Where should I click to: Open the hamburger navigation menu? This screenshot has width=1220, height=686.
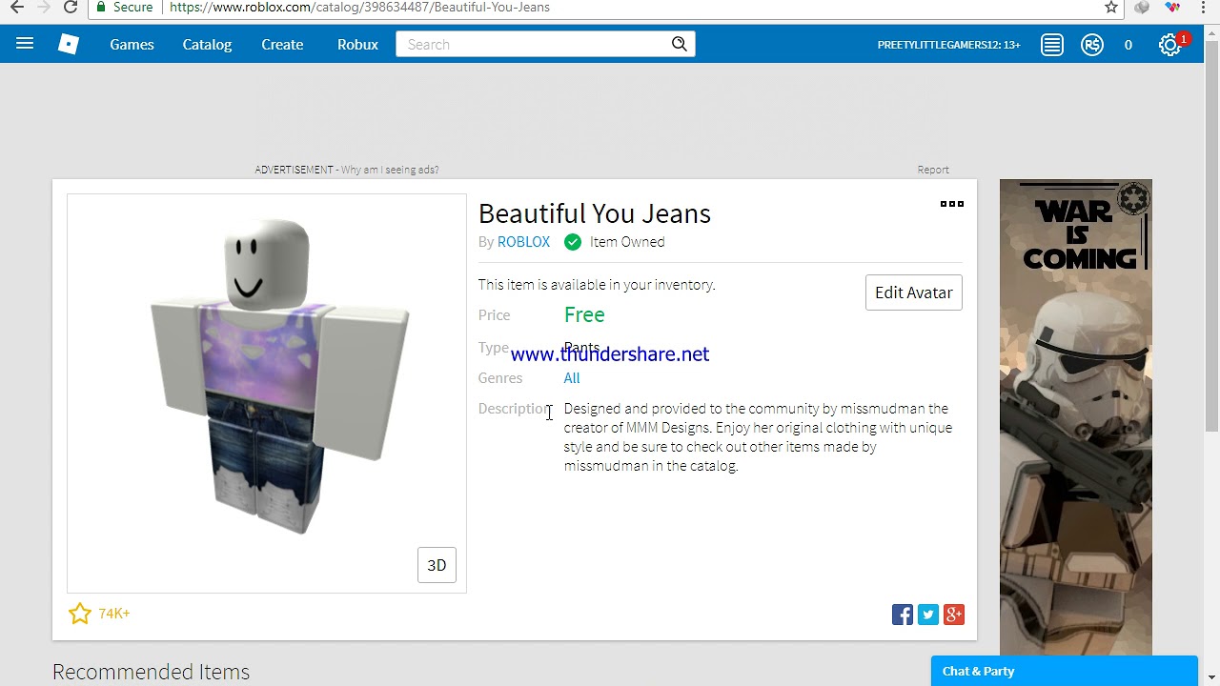coord(25,44)
